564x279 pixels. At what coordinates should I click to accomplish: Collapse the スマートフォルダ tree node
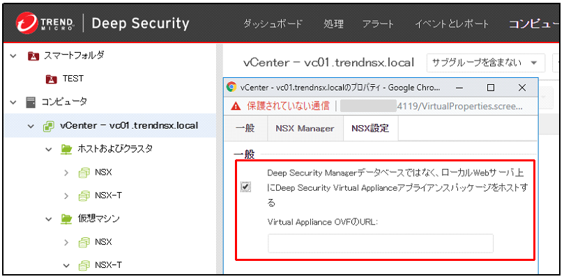pyautogui.click(x=13, y=56)
